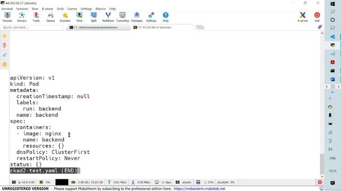This screenshot has height=191, width=341.
Task: Select the Split terminal icon
Action: [94, 17]
